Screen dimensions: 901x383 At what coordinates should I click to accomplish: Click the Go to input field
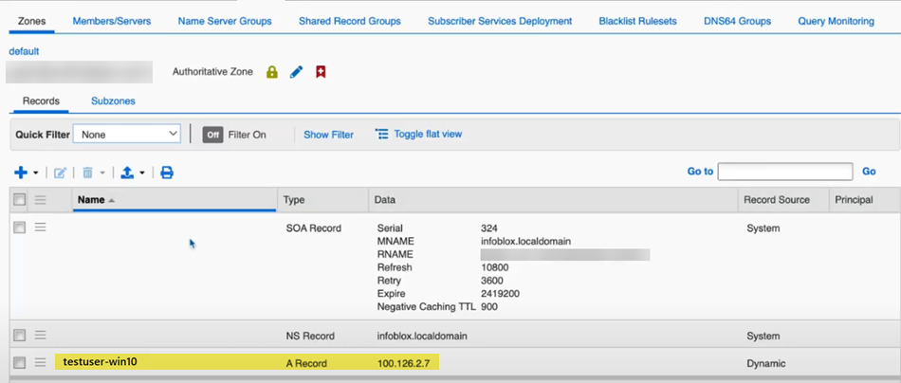click(x=784, y=172)
